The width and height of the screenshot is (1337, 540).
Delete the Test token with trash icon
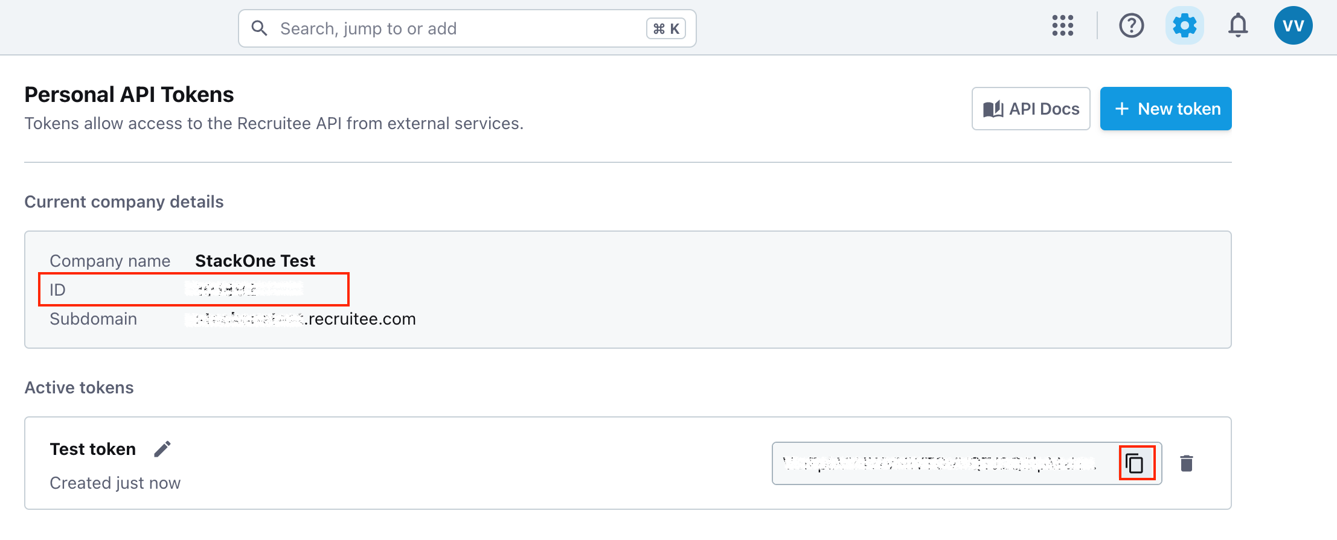click(x=1186, y=463)
